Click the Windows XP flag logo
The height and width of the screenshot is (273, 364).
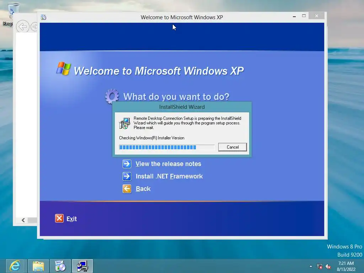tap(63, 69)
